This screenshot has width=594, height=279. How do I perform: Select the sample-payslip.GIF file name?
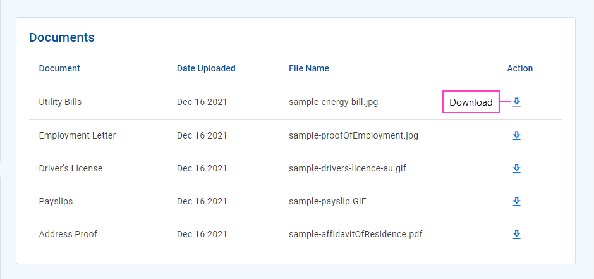pyautogui.click(x=327, y=201)
